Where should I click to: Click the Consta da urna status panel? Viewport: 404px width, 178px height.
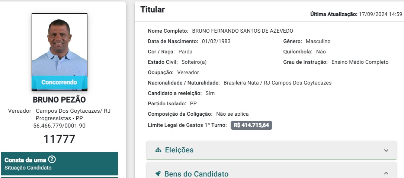[59, 164]
